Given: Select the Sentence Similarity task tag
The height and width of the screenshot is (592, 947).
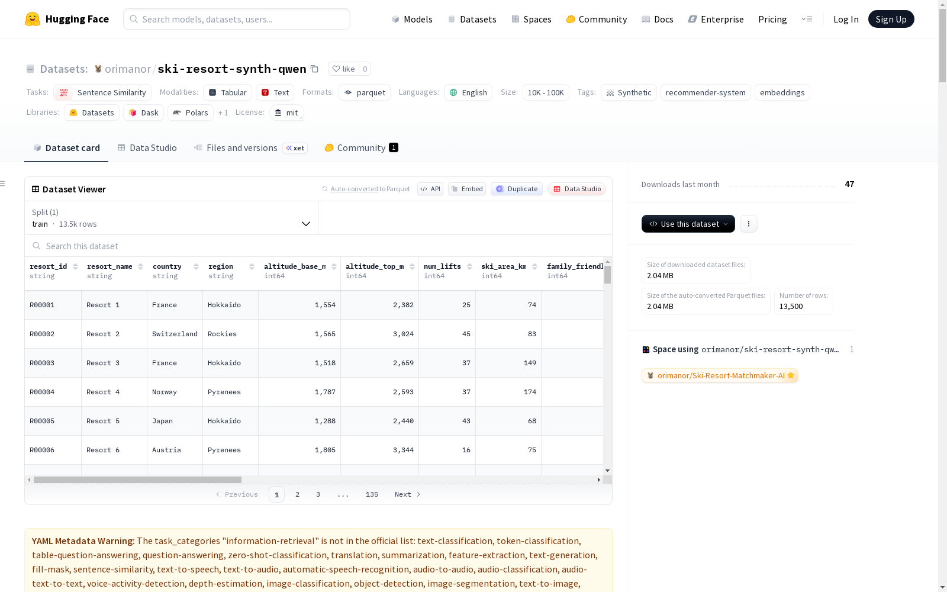Looking at the screenshot, I should pyautogui.click(x=102, y=92).
